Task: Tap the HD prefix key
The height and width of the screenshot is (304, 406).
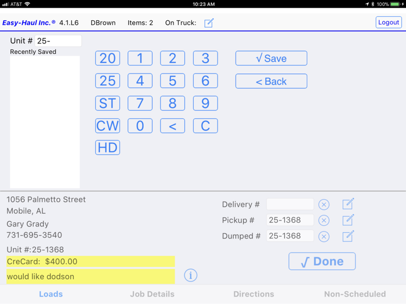Action: point(107,148)
